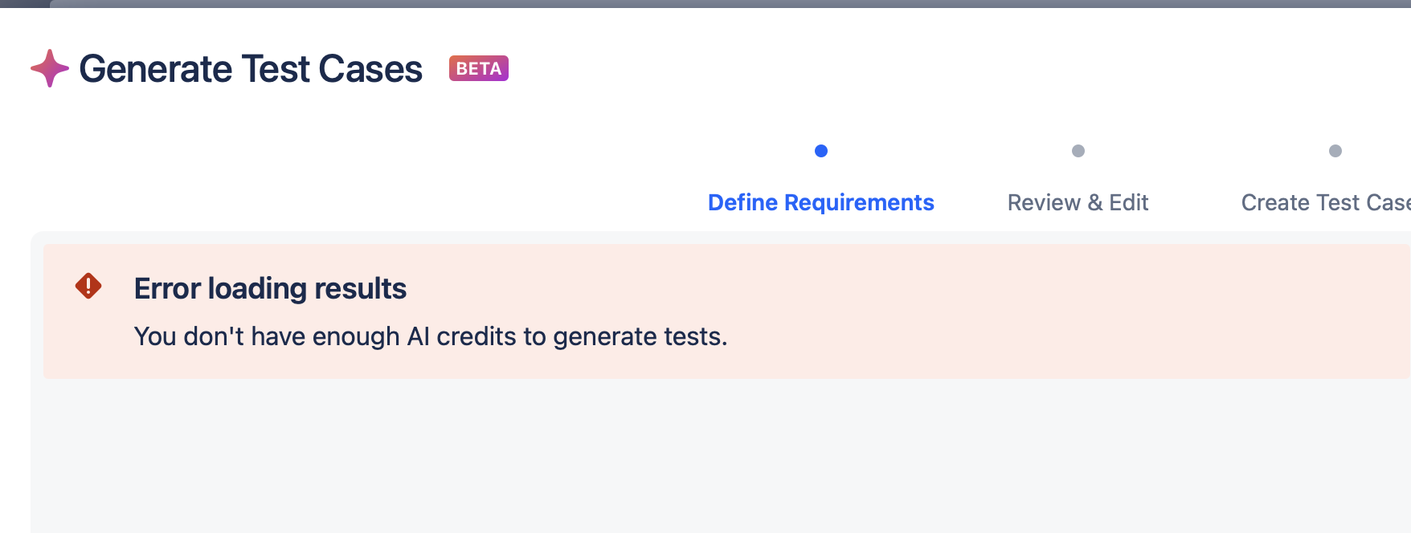Click the Review & Edit step dot
The height and width of the screenshot is (533, 1411).
coord(1078,151)
